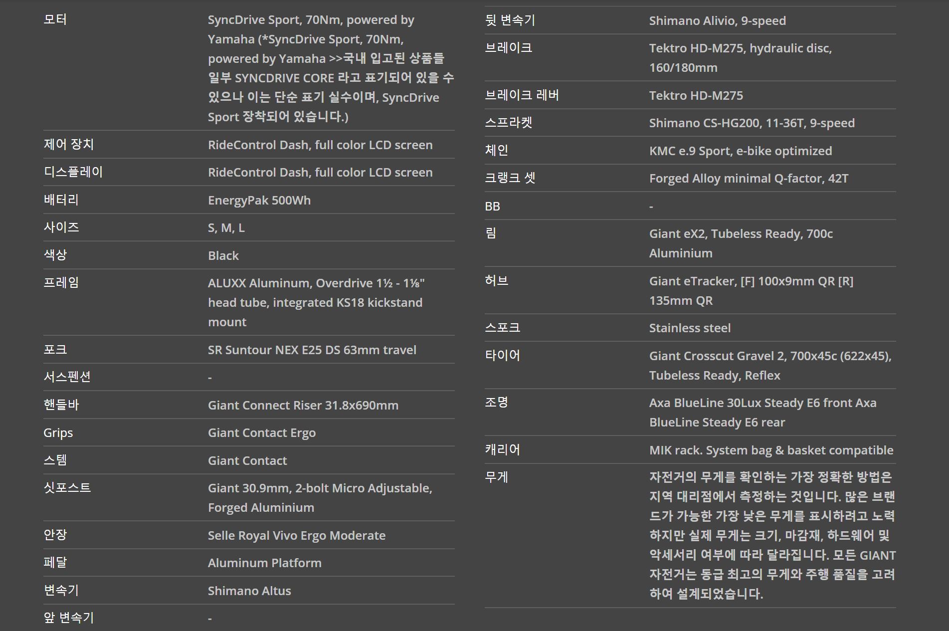Click the 포크 label
949x631 pixels.
tap(55, 349)
